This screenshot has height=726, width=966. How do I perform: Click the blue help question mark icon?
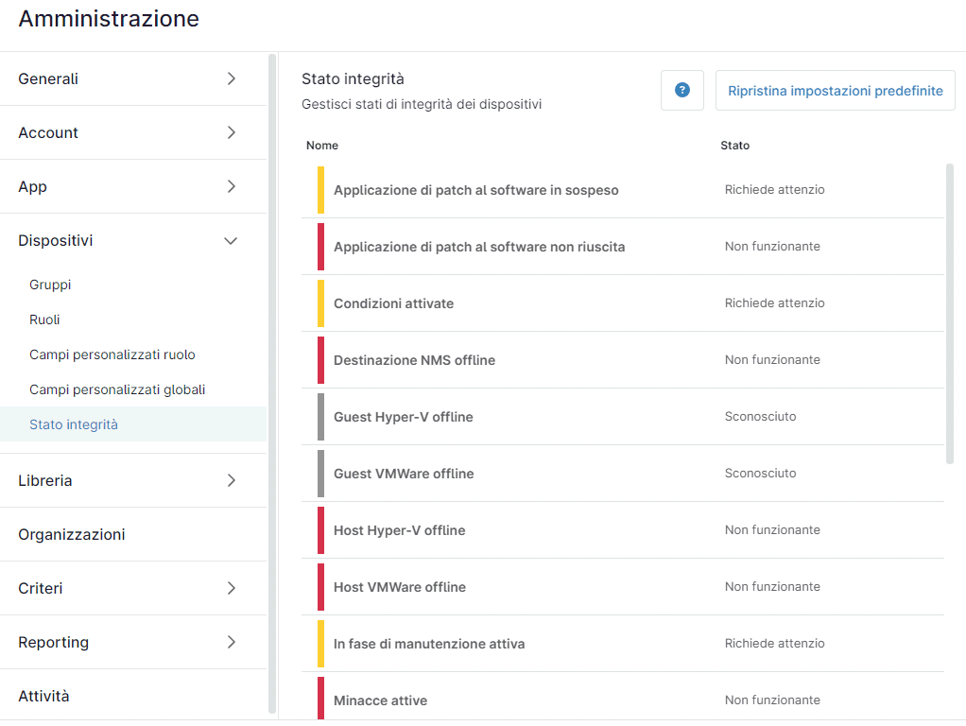click(681, 91)
